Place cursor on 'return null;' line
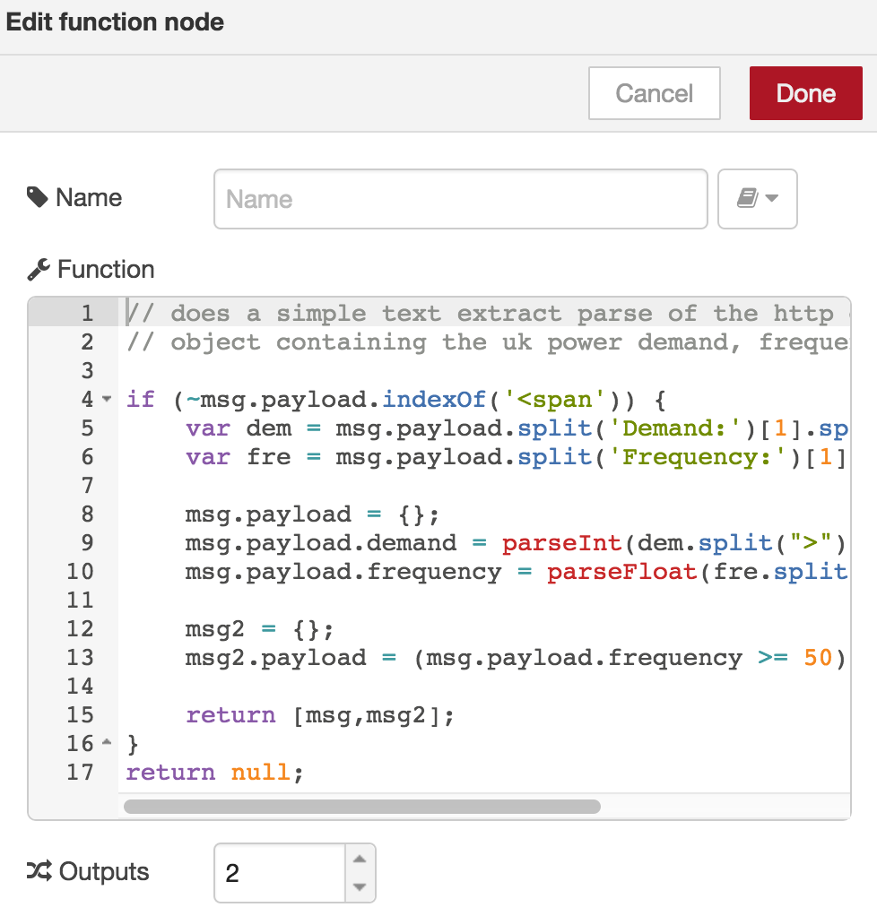 (214, 773)
